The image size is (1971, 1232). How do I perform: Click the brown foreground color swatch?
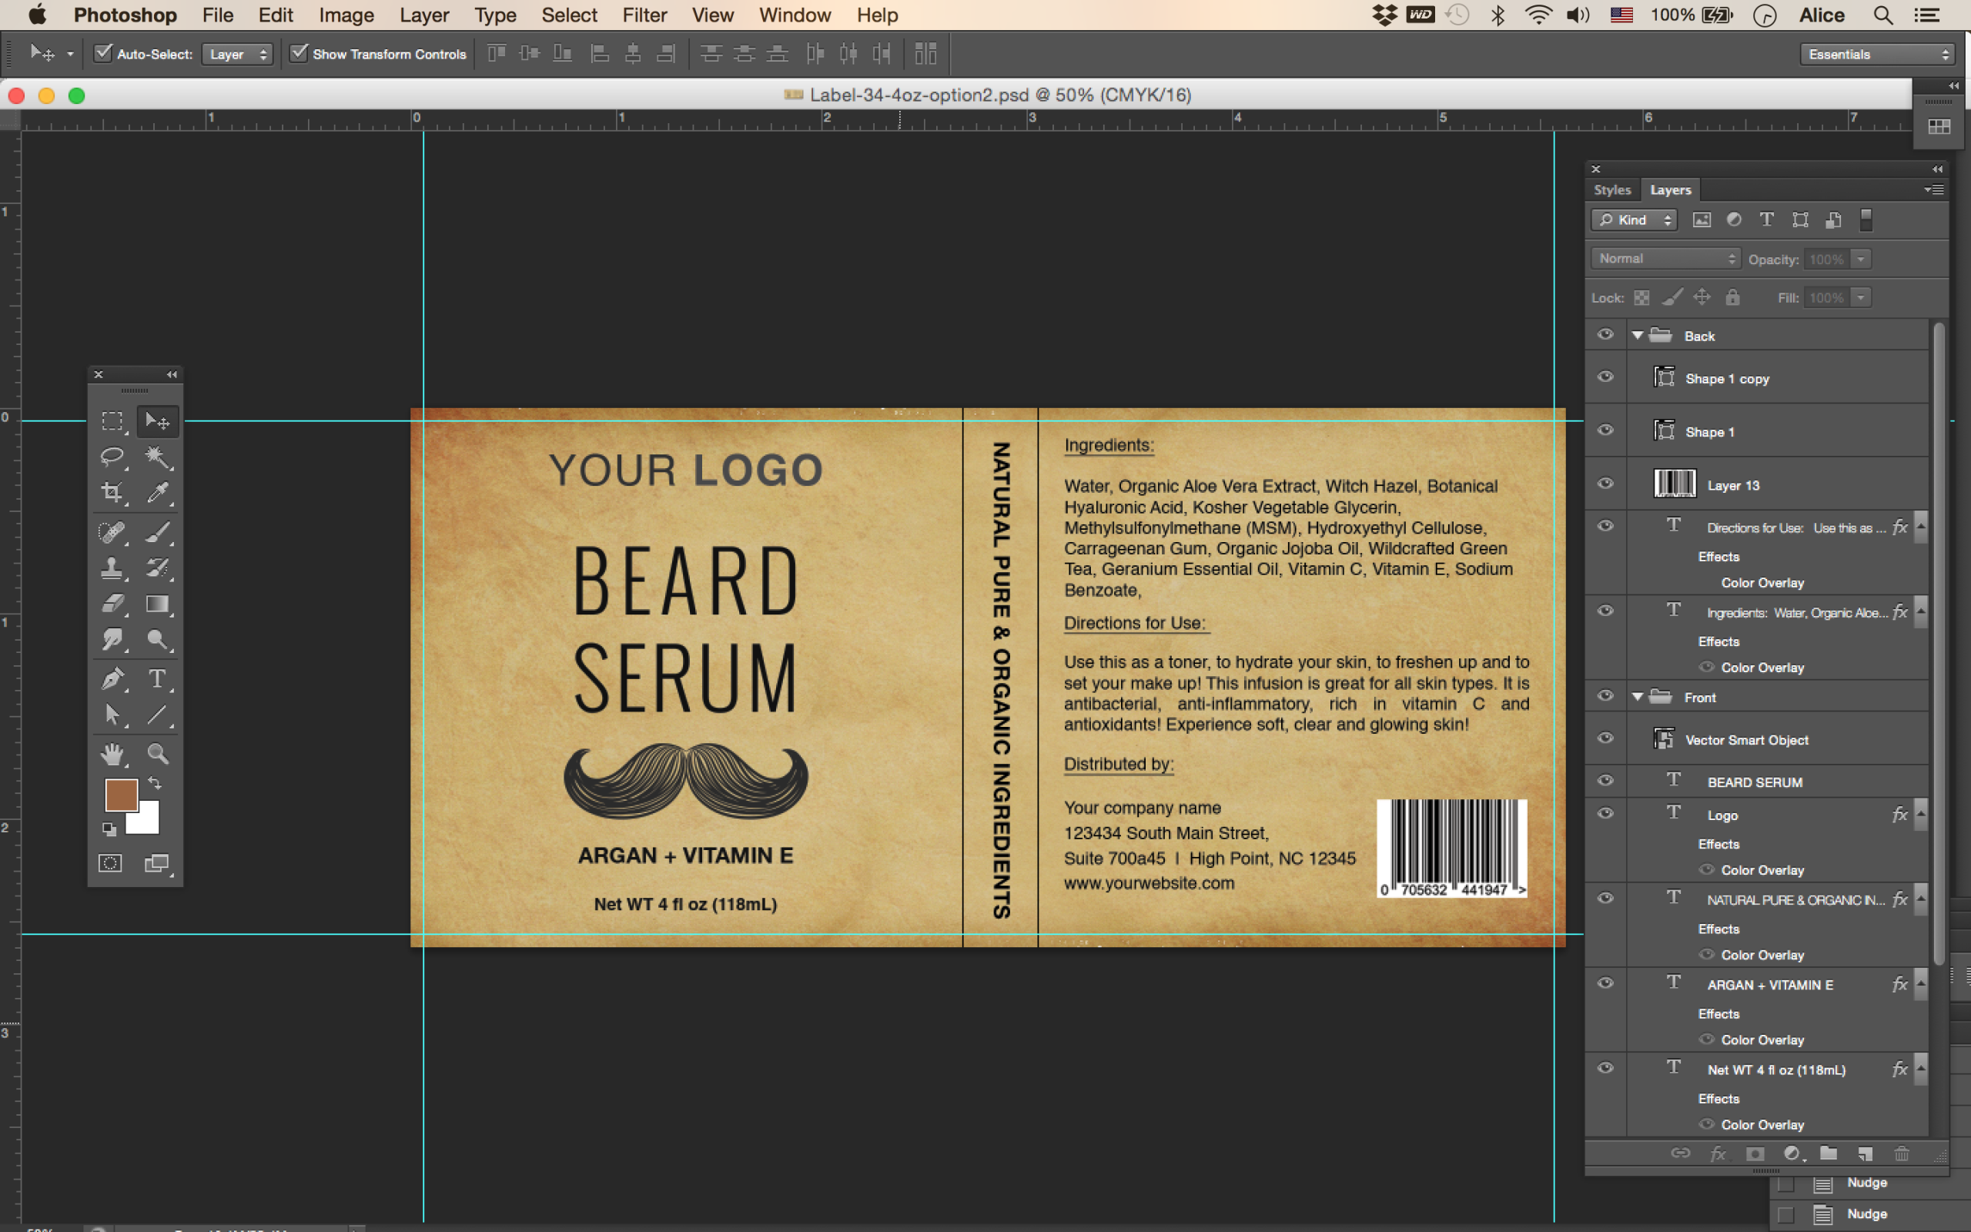[120, 795]
